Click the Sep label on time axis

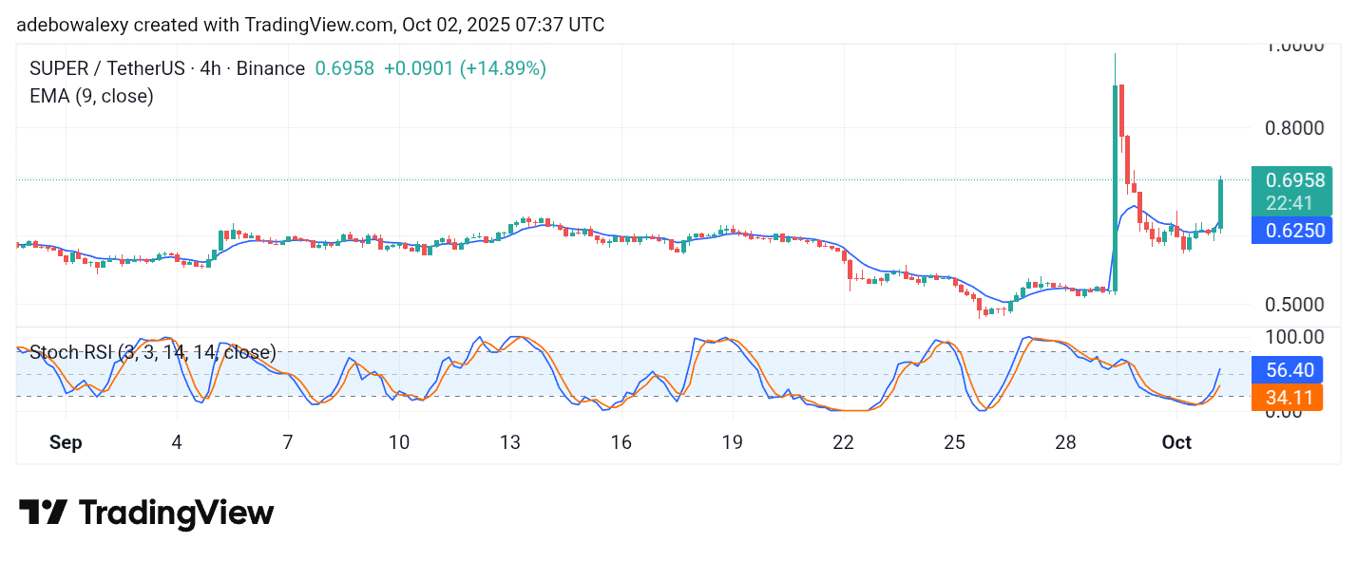[x=66, y=443]
